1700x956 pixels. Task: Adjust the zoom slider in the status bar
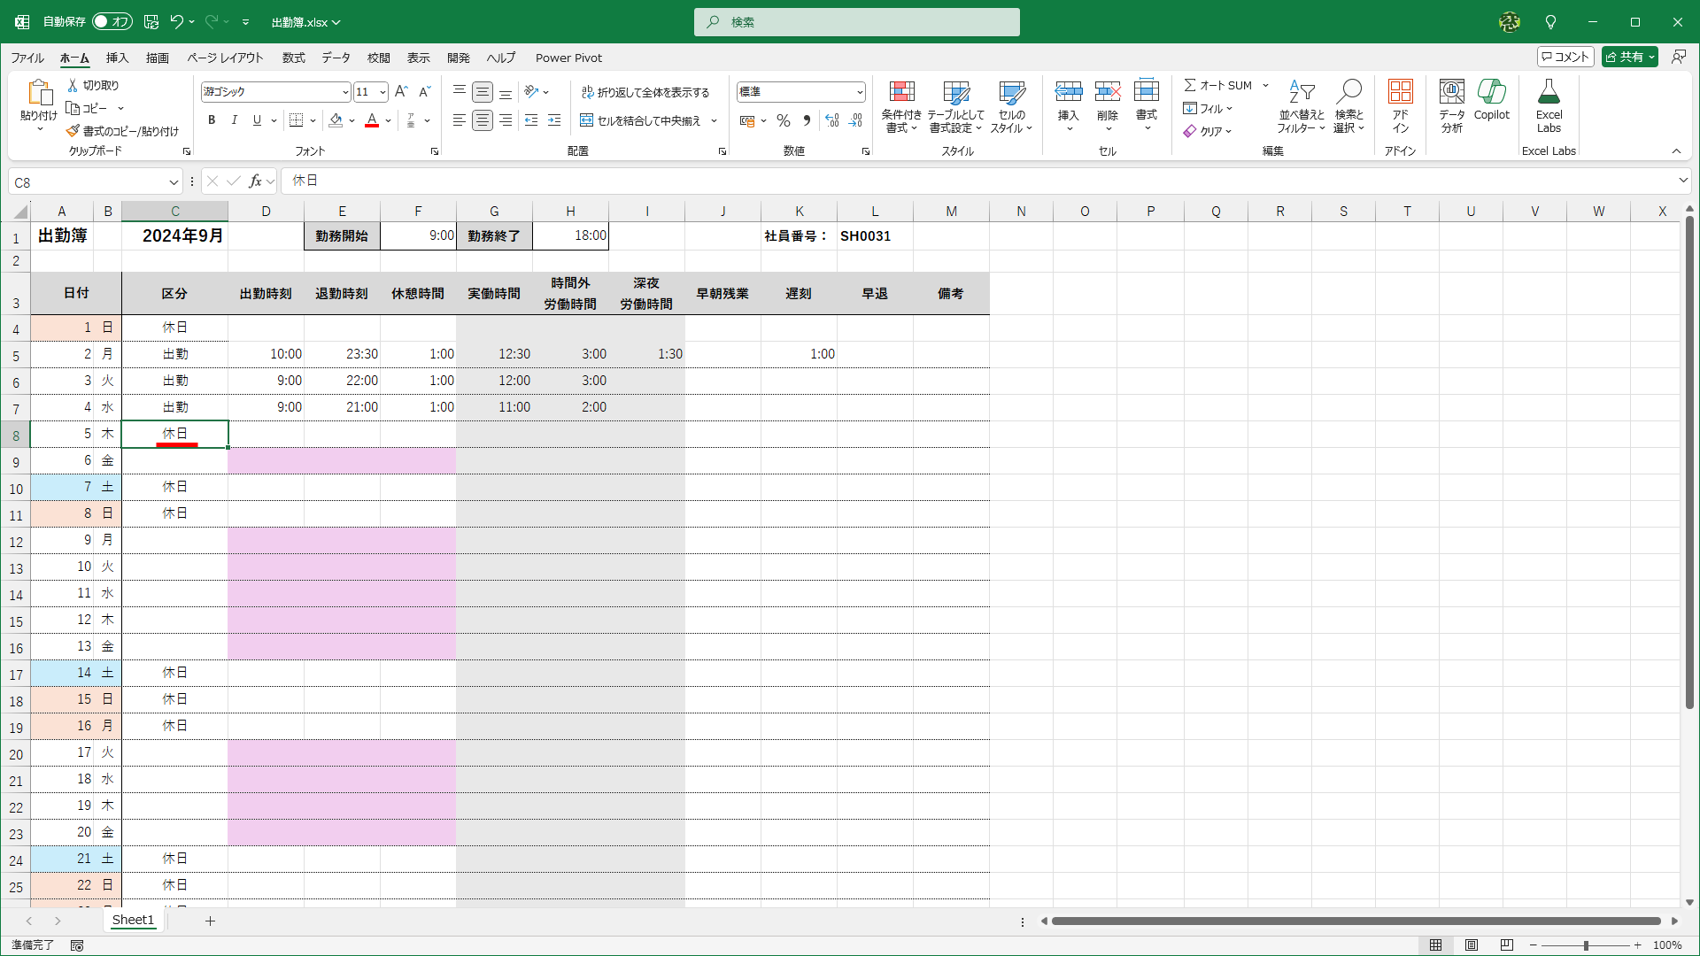click(x=1584, y=944)
